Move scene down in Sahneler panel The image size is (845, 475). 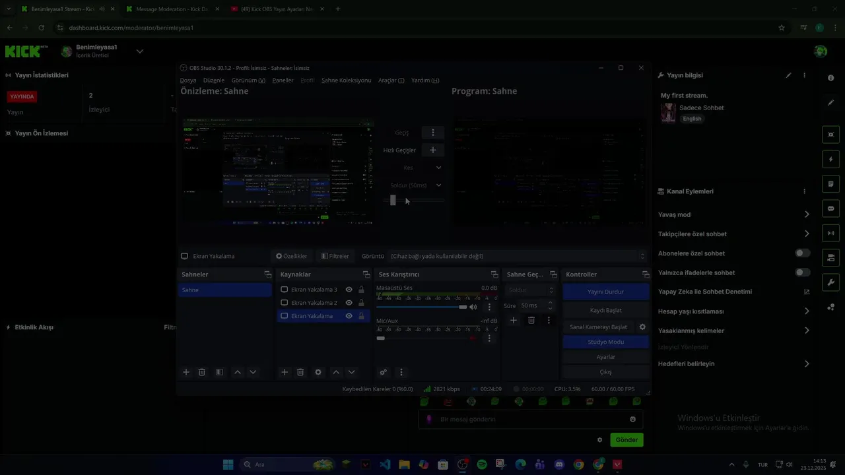[253, 372]
